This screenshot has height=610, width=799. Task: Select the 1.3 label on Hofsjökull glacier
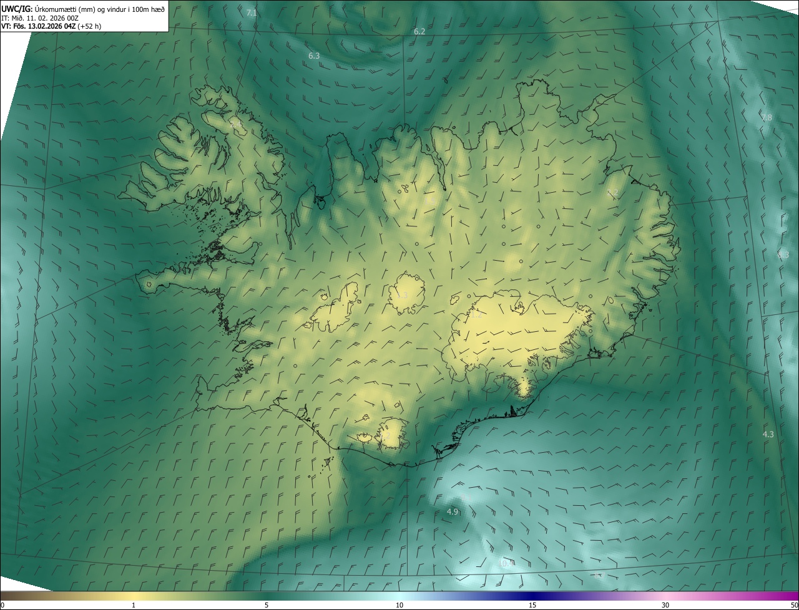403,295
